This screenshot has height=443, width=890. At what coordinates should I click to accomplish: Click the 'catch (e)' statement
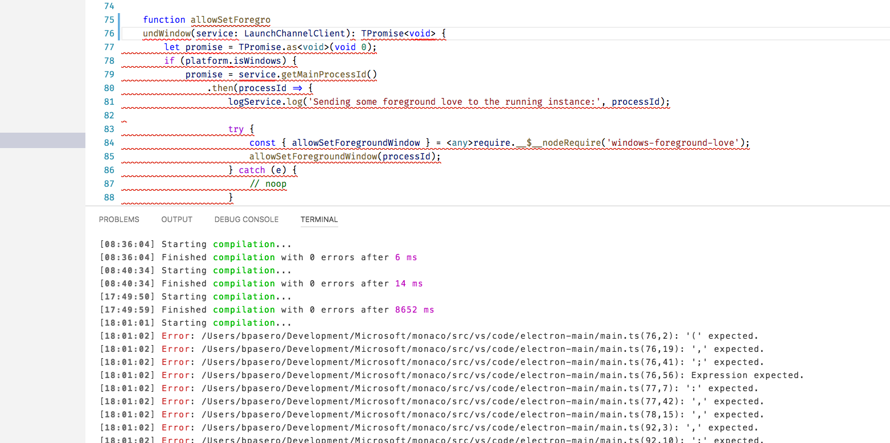click(x=263, y=170)
